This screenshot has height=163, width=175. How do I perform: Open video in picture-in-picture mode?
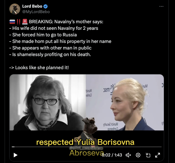tap(148, 155)
